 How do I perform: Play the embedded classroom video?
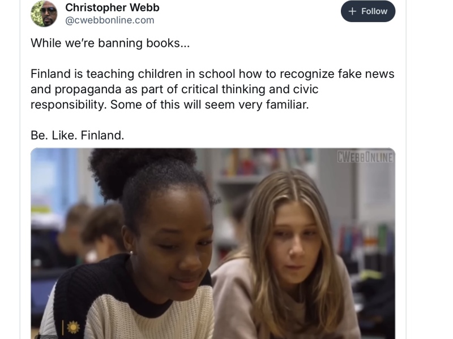coord(213,244)
